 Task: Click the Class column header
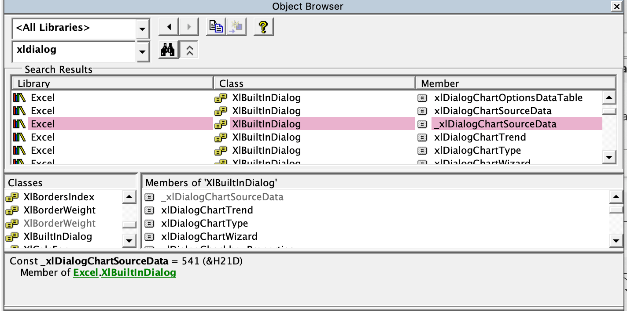coord(314,83)
